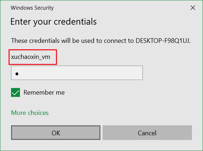Click empty space beside More choices link
The image size is (203, 151).
(x=116, y=112)
